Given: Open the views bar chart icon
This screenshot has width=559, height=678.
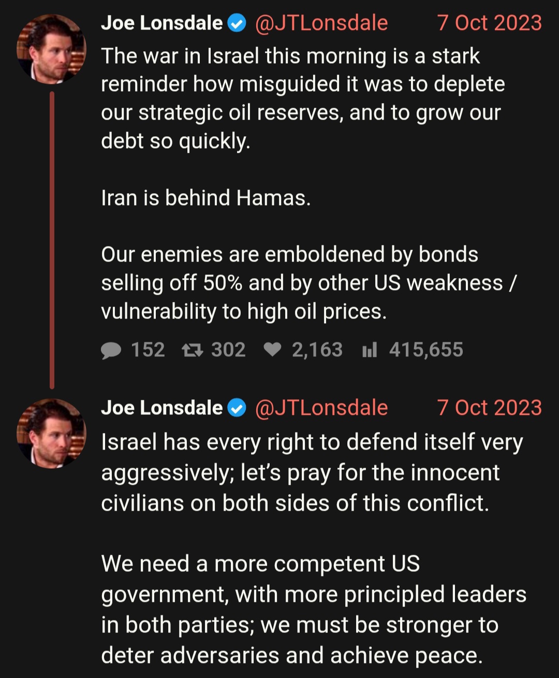Looking at the screenshot, I should (x=370, y=351).
